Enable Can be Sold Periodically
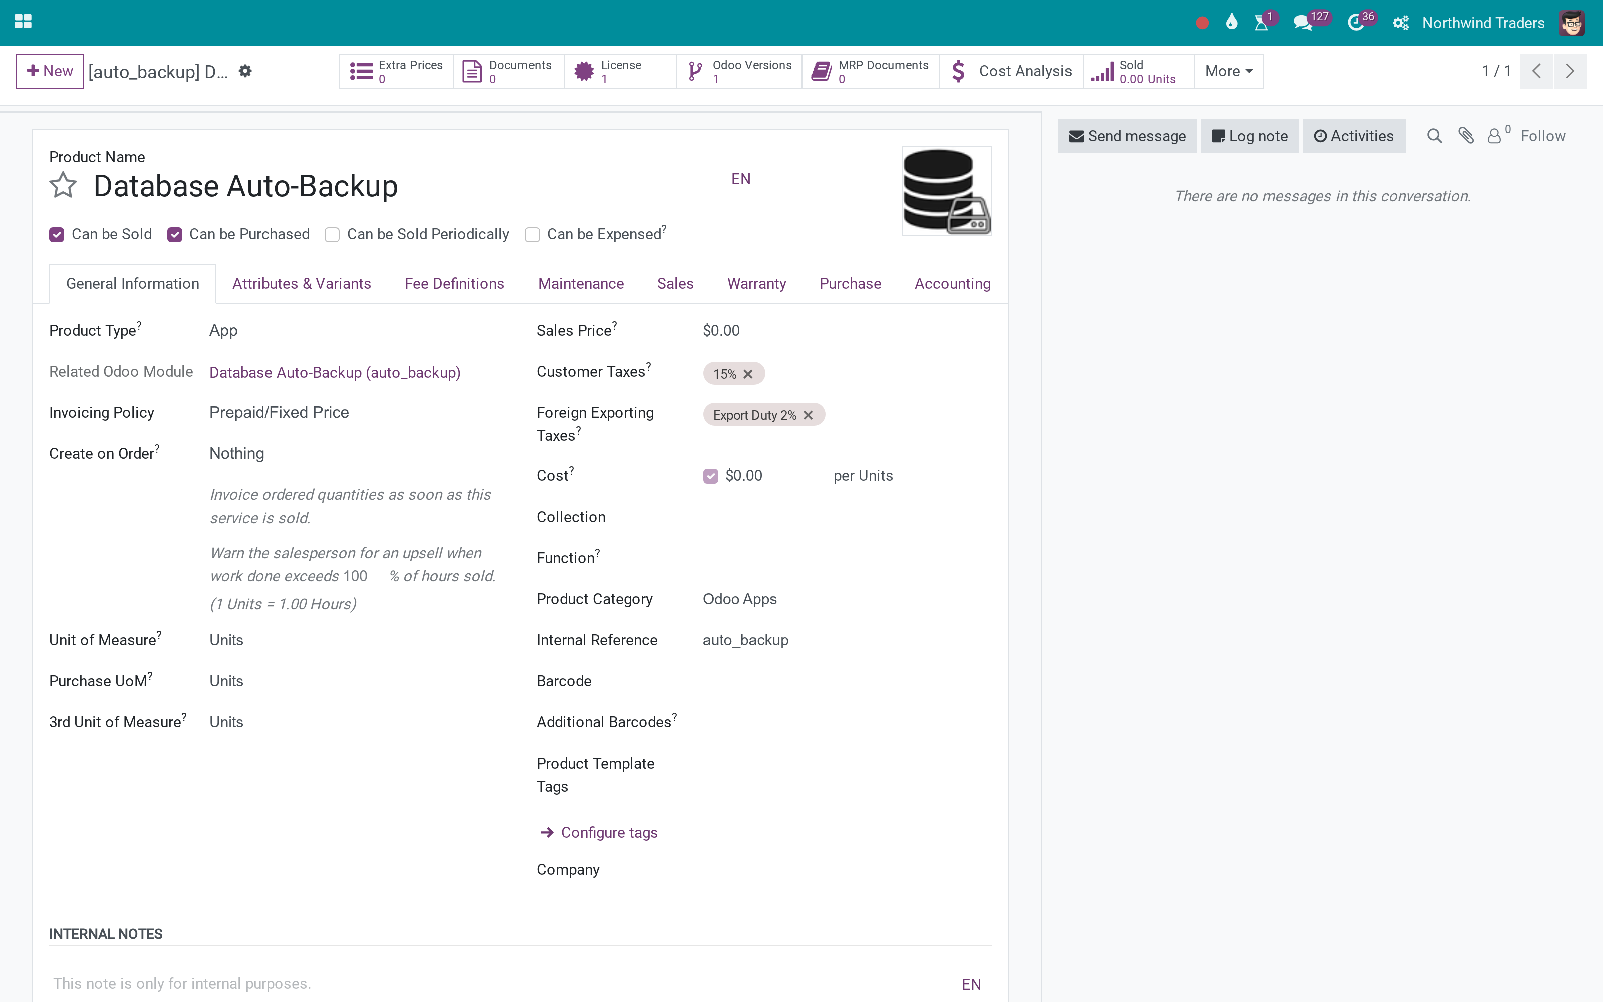1603x1002 pixels. tap(332, 234)
